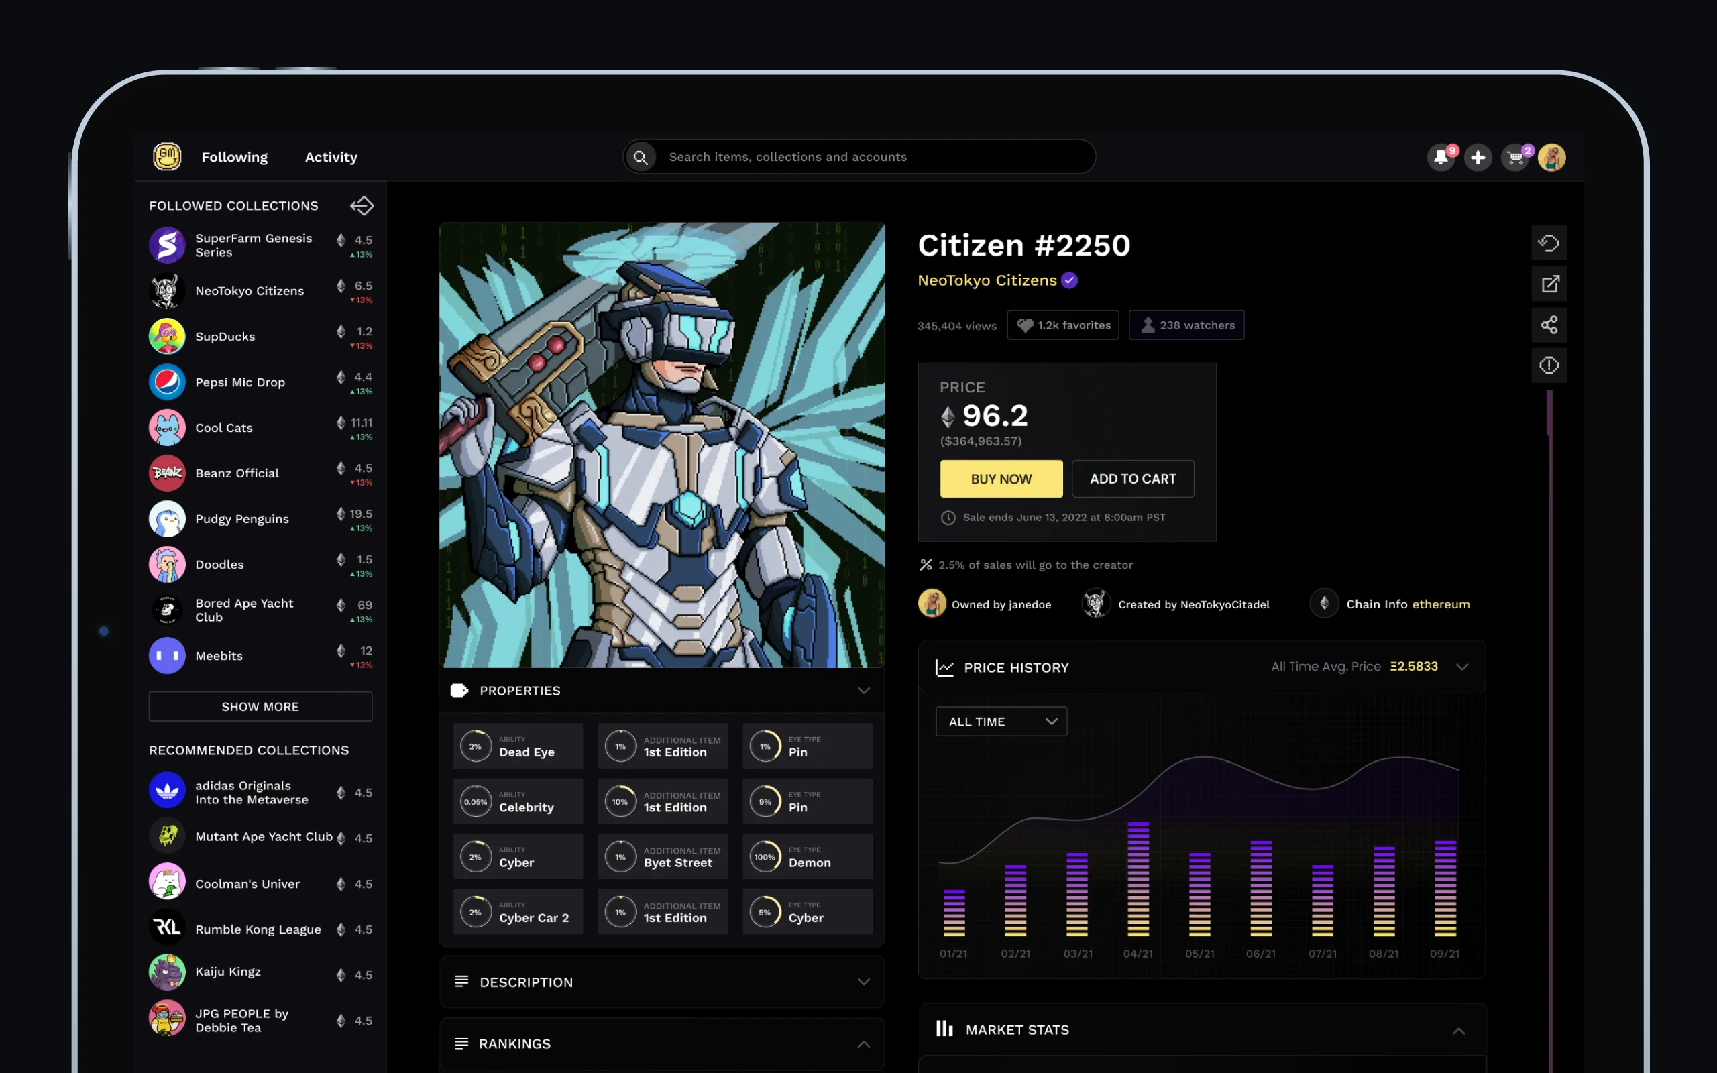
Task: Open the user profile avatar
Action: tap(1552, 157)
